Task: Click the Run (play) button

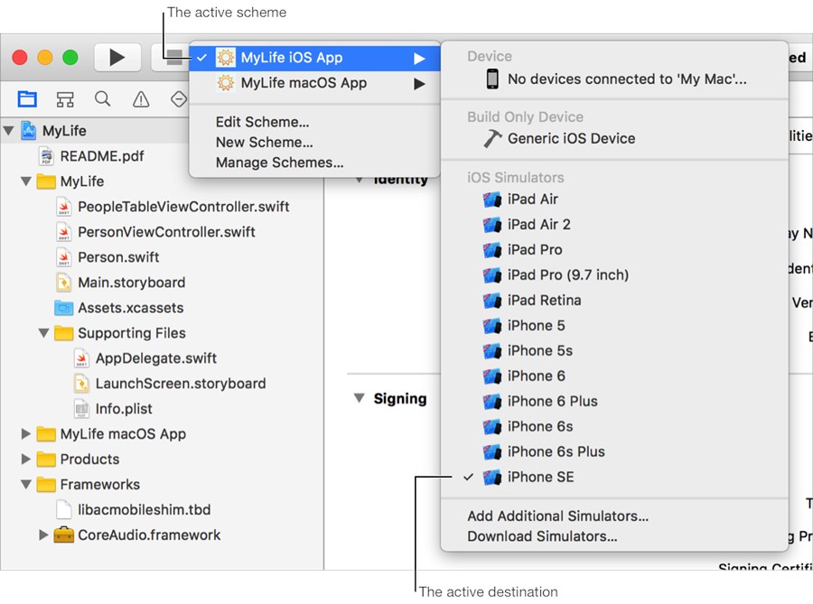Action: (x=117, y=58)
